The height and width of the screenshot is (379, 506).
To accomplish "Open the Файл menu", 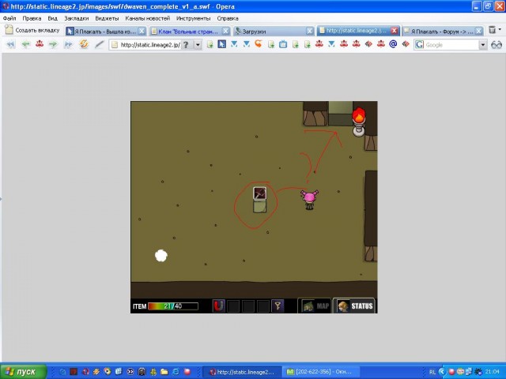I will tap(9, 18).
